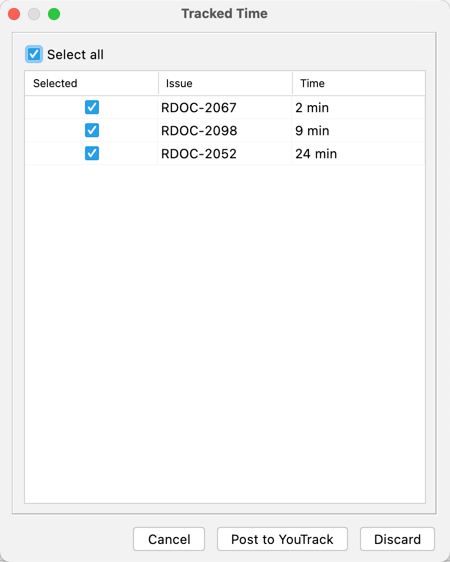Click the yellow minimize window button
Image resolution: width=450 pixels, height=562 pixels.
tap(34, 14)
